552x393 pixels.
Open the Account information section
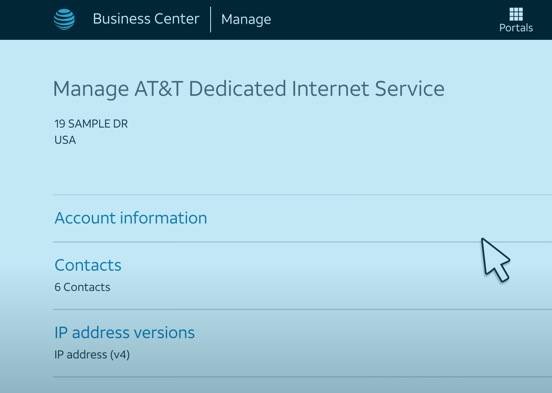tap(131, 218)
